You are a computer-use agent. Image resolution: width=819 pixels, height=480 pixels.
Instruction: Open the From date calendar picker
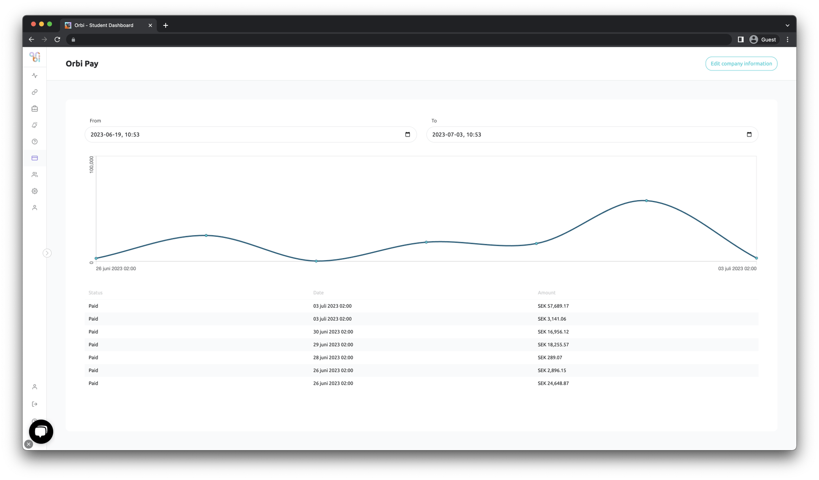pyautogui.click(x=407, y=135)
